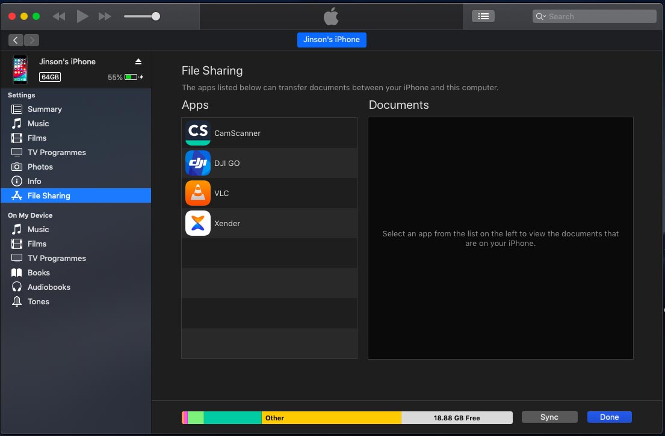
Task: Click the Apple logo in the toolbar
Action: [331, 16]
